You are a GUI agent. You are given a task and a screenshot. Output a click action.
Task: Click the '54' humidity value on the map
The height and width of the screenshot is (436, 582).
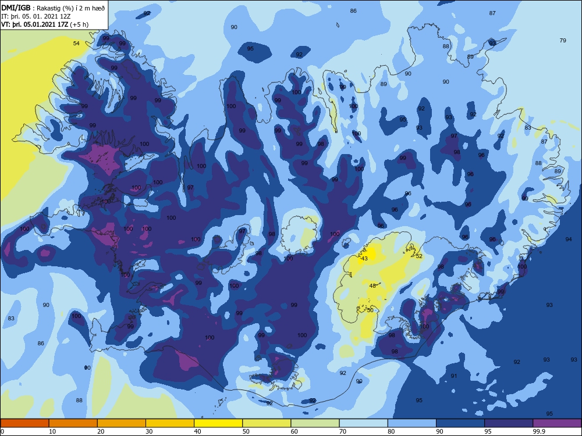76,44
